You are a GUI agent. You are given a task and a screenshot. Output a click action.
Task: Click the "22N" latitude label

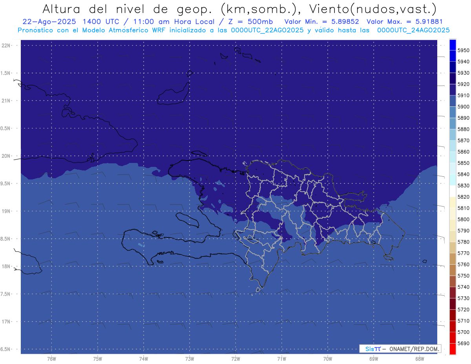point(7,46)
